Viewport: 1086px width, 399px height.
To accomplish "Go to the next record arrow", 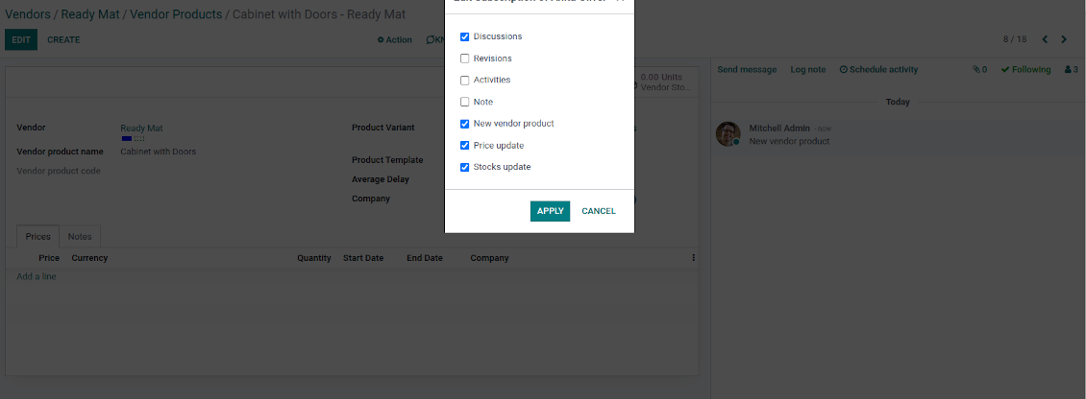I will [1064, 39].
